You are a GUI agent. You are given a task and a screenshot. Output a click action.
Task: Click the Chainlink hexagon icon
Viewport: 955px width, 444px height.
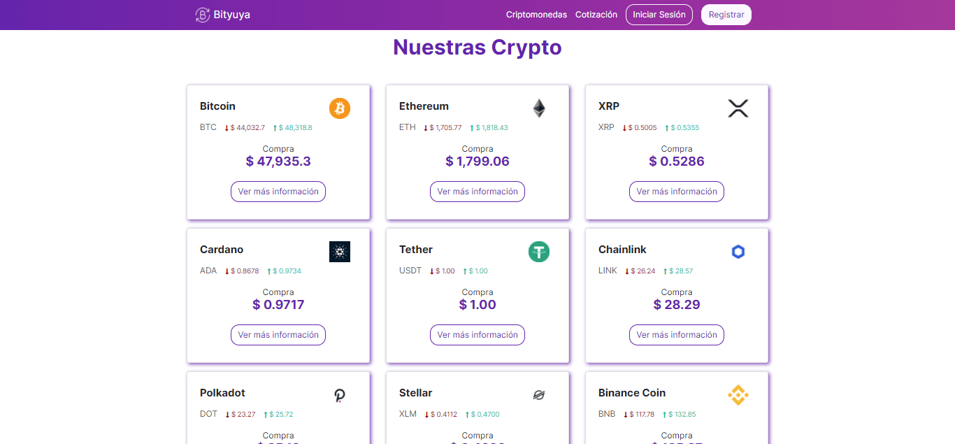coord(738,252)
